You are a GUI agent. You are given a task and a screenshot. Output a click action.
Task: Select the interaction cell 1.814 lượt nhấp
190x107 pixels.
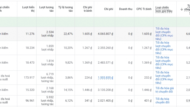48,63
